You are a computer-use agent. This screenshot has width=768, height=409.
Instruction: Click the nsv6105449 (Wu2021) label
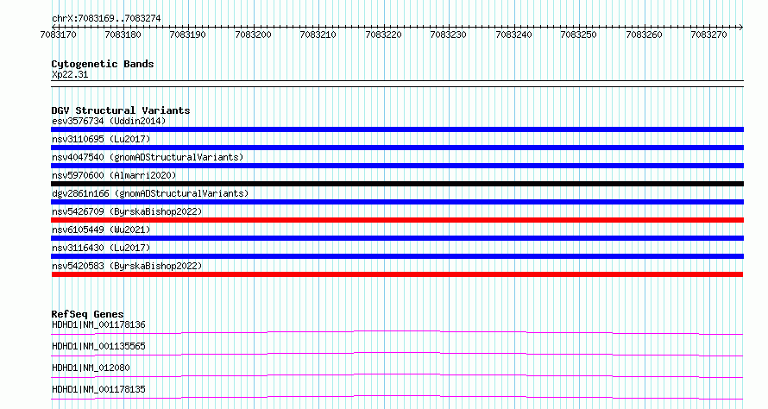101,230
